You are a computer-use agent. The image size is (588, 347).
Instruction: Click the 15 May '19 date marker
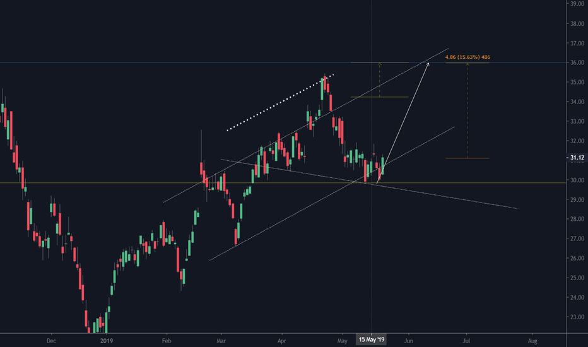tap(371, 340)
